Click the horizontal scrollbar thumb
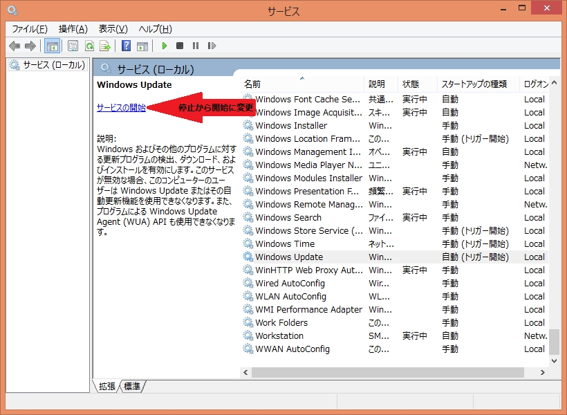 pyautogui.click(x=388, y=372)
